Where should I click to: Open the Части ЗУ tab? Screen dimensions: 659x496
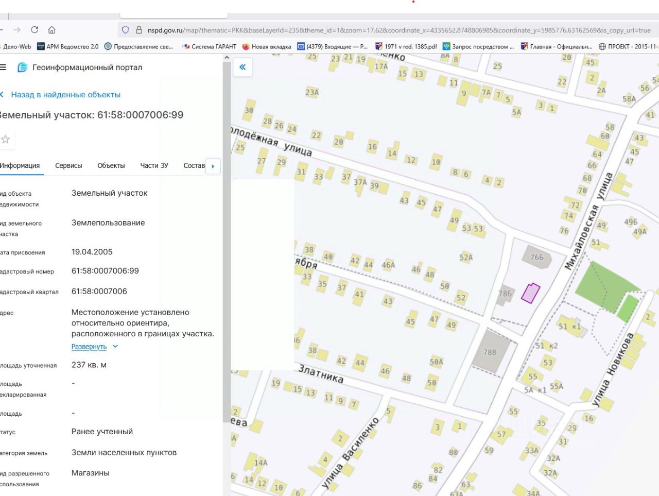[154, 165]
